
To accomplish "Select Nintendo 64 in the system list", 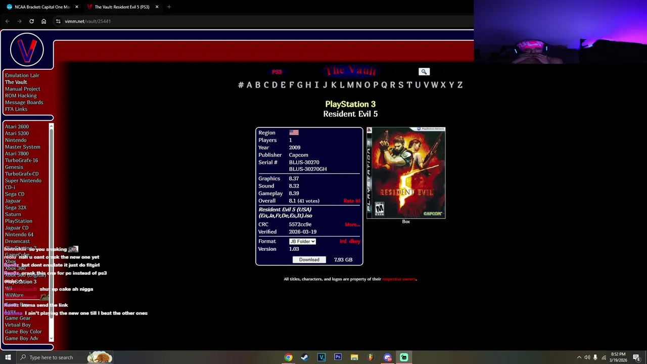I will (19, 235).
